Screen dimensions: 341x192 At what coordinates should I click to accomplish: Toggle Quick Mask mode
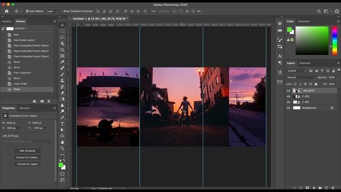click(62, 174)
